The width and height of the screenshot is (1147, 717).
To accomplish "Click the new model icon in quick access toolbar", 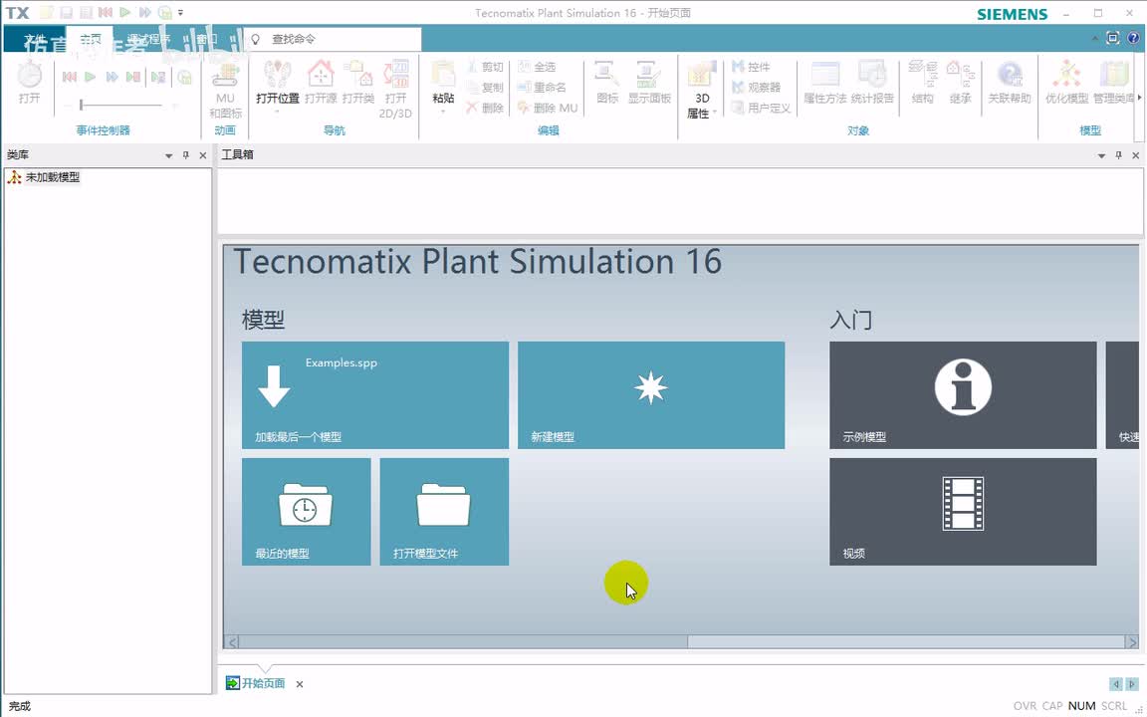I will (46, 12).
